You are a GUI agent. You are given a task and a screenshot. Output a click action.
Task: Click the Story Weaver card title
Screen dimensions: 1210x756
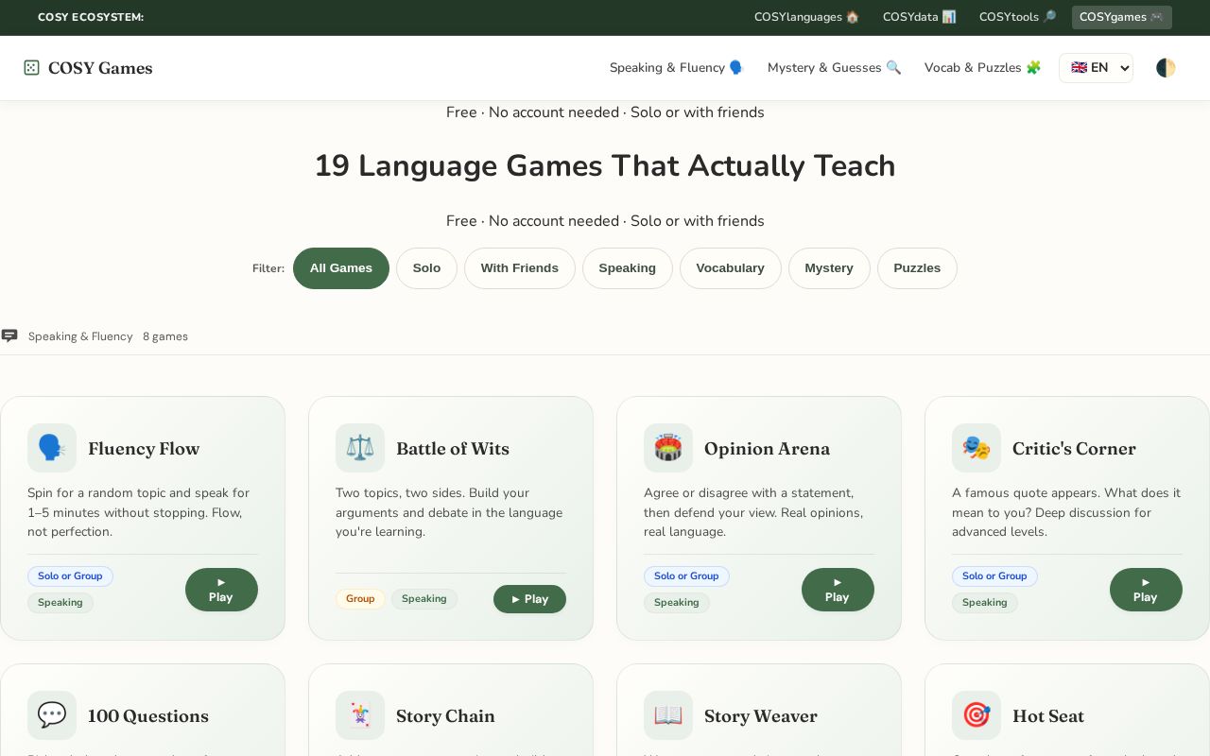761,716
